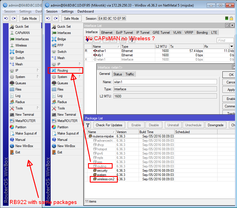Viewport: 237px width, 208px height.
Task: Click the filter funnel in Package List
Action: pos(88,125)
